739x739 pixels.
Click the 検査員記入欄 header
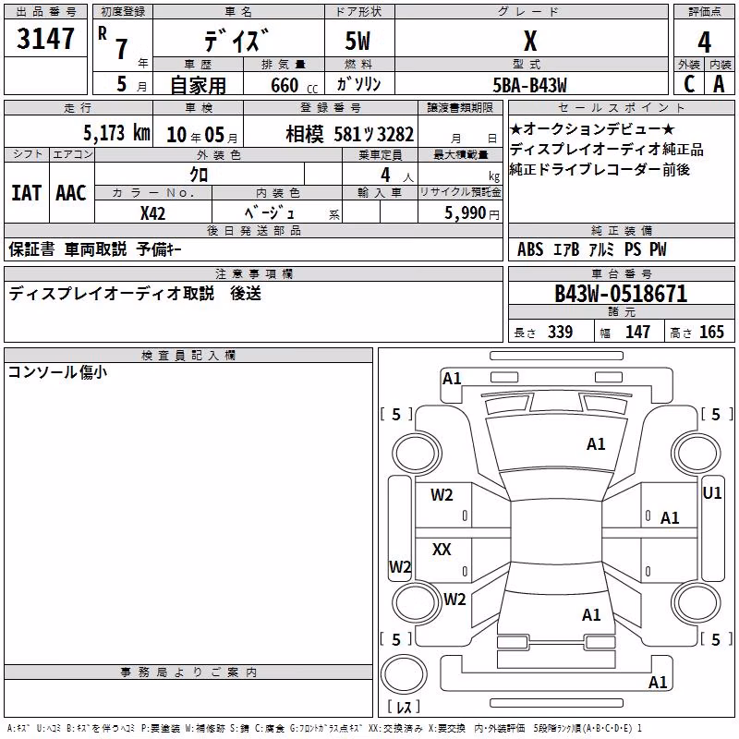[188, 356]
